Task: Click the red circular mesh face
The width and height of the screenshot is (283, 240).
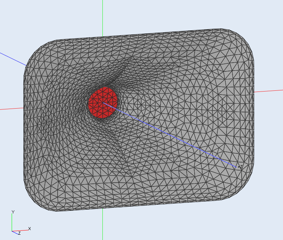Action: pos(103,103)
